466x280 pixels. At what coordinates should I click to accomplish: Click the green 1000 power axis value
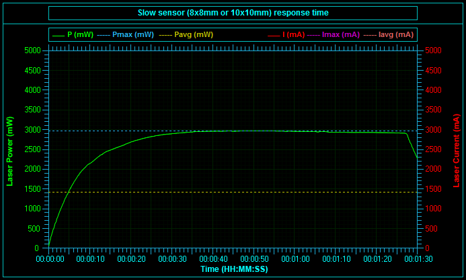click(x=32, y=209)
